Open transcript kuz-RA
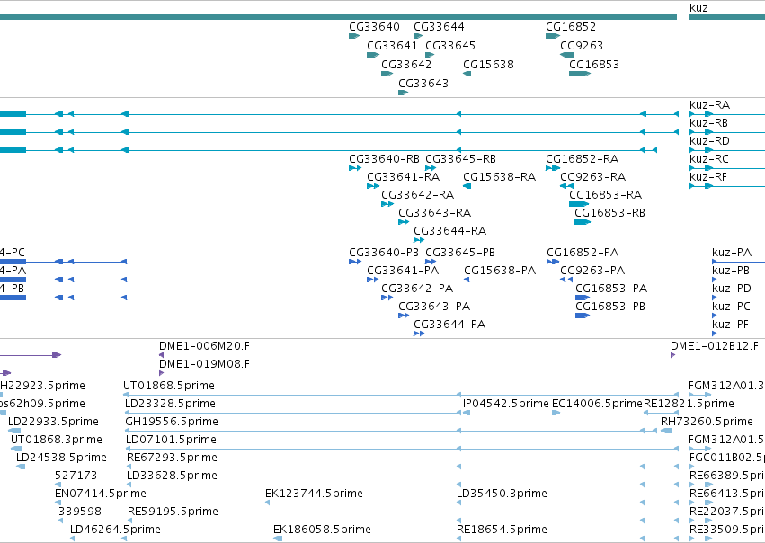Viewport: 765px width, 543px height. pyautogui.click(x=710, y=105)
